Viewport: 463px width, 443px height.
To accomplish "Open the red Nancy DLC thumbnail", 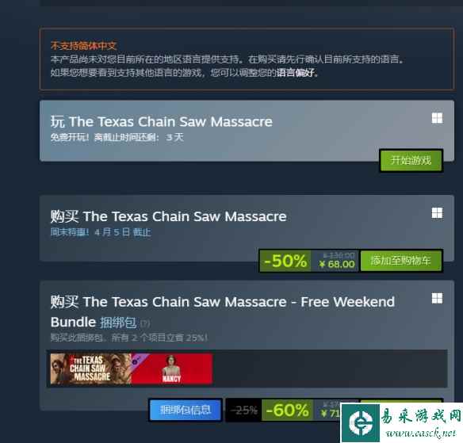I will (x=171, y=369).
